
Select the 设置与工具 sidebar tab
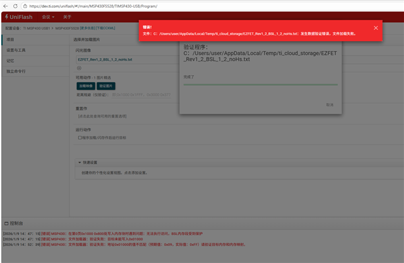click(35, 50)
